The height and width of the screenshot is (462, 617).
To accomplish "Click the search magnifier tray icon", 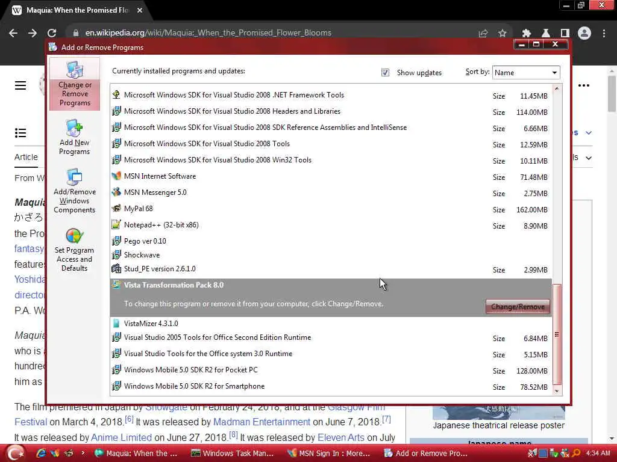I will point(576,453).
